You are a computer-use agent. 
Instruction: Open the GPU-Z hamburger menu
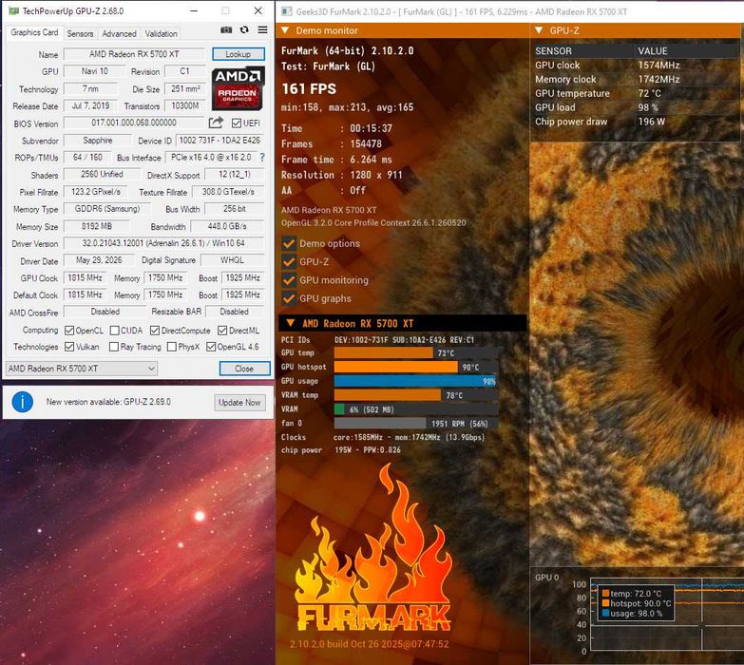click(x=262, y=29)
